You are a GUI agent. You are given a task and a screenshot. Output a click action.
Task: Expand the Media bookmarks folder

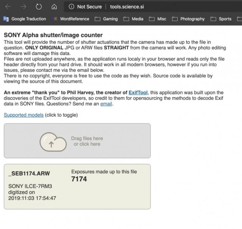pos(133,19)
